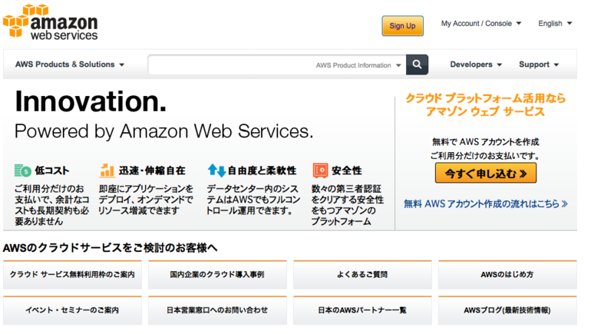Open the Developers menu
614x334 pixels.
point(476,64)
